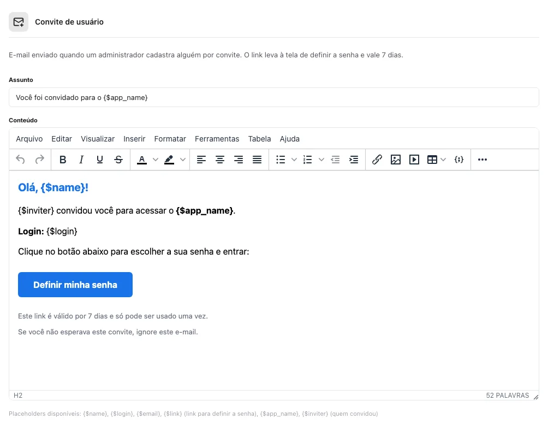Open the text color dropdown arrow
Screen dimensions: 548x442
156,160
